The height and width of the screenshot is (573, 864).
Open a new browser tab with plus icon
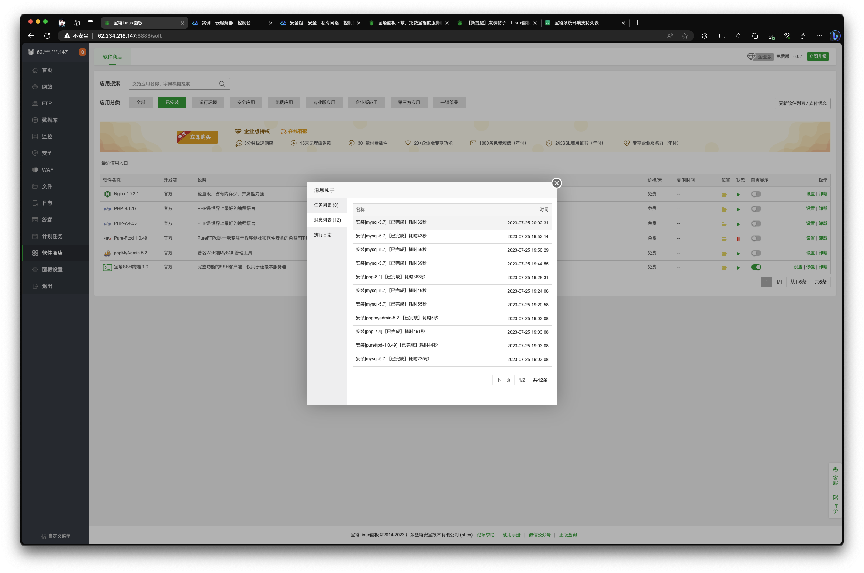coord(637,23)
